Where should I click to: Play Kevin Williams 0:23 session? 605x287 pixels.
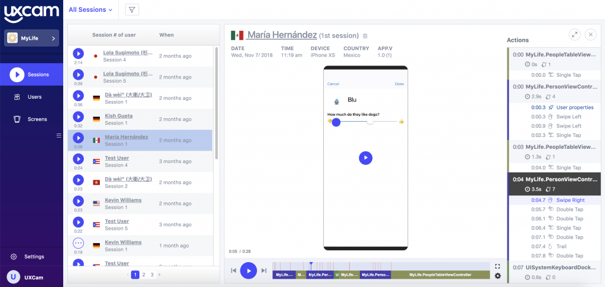point(79,201)
